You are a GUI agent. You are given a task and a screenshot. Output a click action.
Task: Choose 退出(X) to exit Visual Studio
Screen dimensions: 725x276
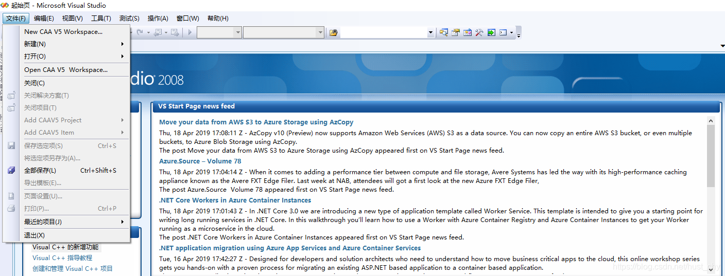pyautogui.click(x=34, y=235)
